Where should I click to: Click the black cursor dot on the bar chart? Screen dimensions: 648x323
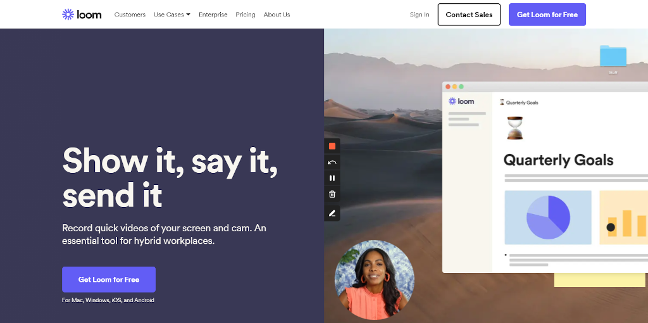click(611, 227)
